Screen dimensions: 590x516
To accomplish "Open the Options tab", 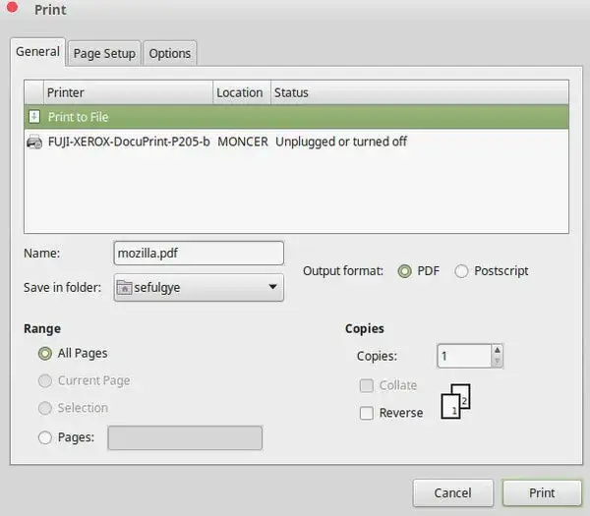I will 170,53.
